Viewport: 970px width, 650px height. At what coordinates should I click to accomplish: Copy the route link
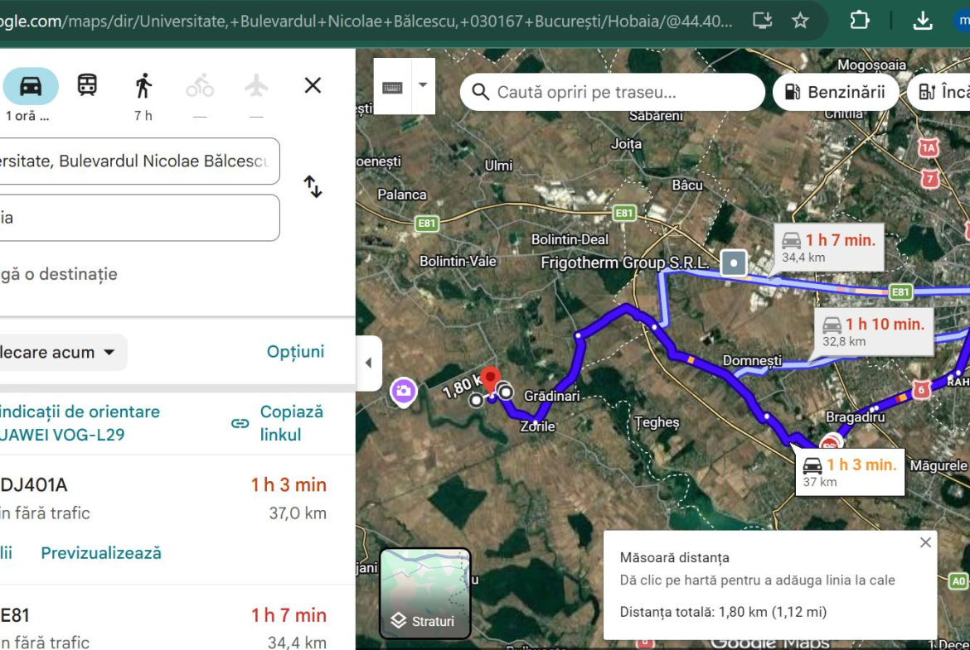click(291, 423)
